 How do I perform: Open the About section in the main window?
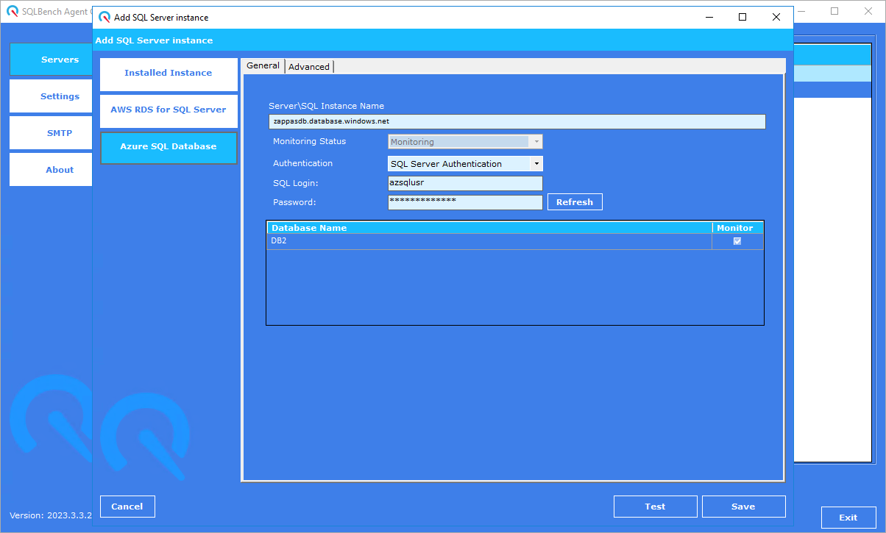pos(51,170)
